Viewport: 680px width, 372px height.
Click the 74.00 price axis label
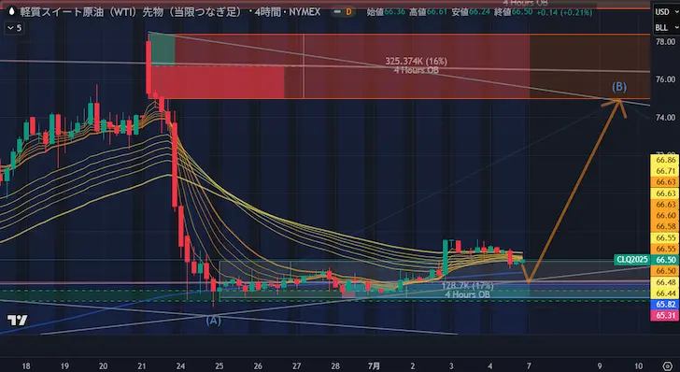click(x=665, y=117)
